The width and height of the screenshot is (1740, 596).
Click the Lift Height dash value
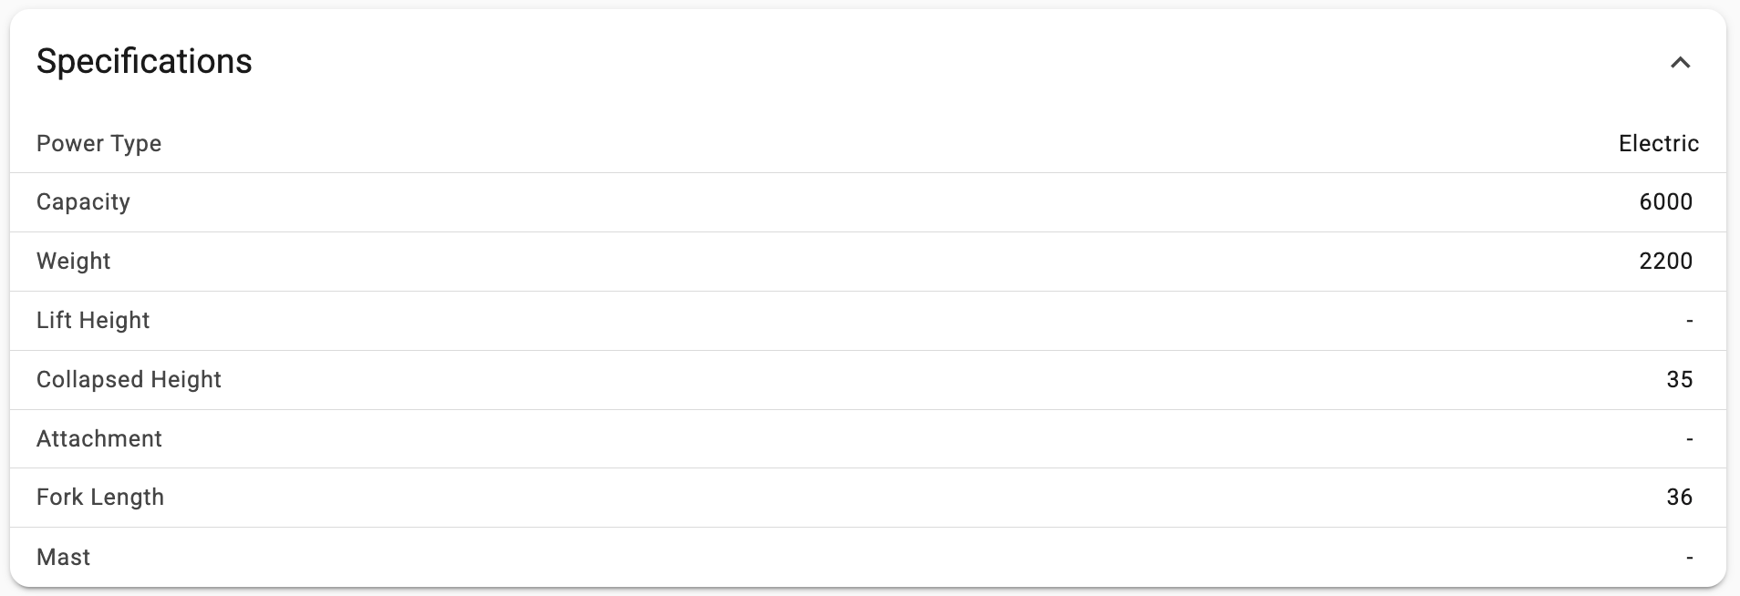point(1690,321)
